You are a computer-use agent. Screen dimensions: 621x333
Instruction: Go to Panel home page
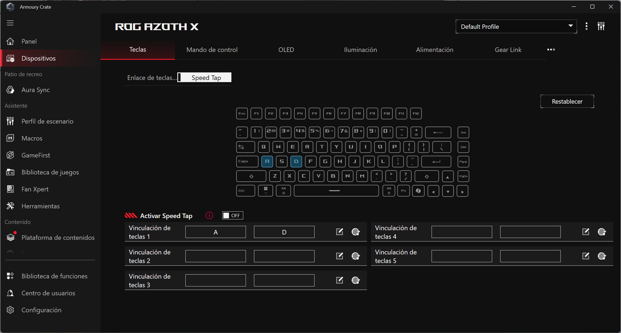pos(50,41)
